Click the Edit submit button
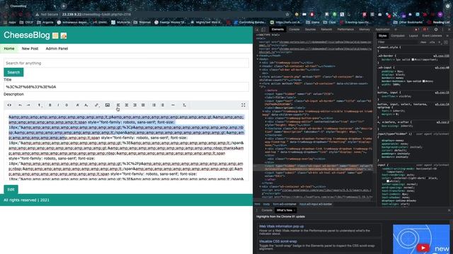The width and height of the screenshot is (453, 254). point(11,190)
